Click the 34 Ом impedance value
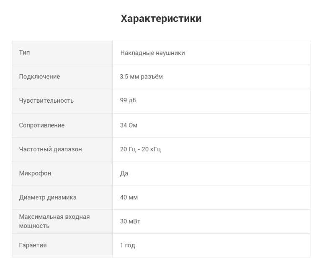 click(x=129, y=125)
